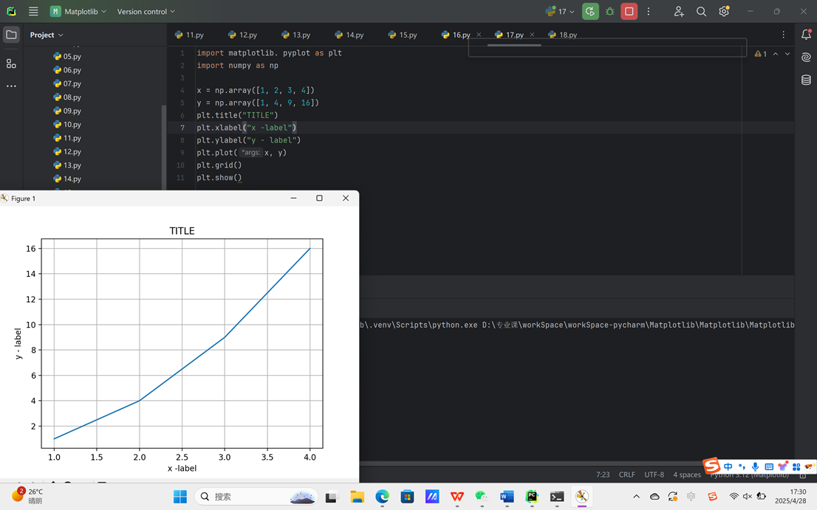
Task: Close the 16.py editor tab
Action: (x=479, y=35)
